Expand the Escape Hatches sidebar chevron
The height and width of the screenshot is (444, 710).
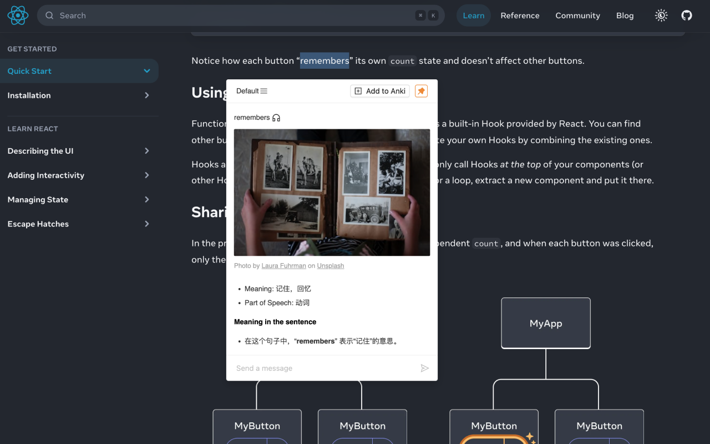(147, 224)
